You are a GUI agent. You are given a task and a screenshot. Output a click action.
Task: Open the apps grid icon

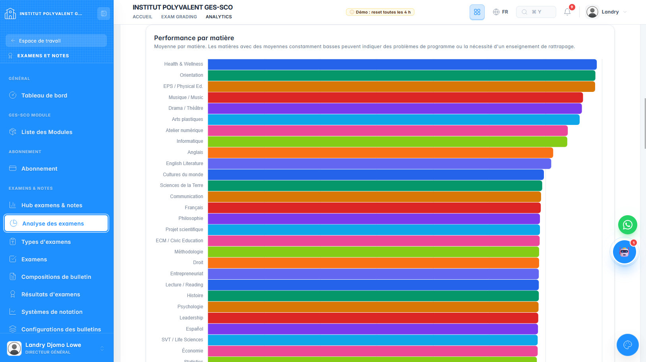click(477, 12)
